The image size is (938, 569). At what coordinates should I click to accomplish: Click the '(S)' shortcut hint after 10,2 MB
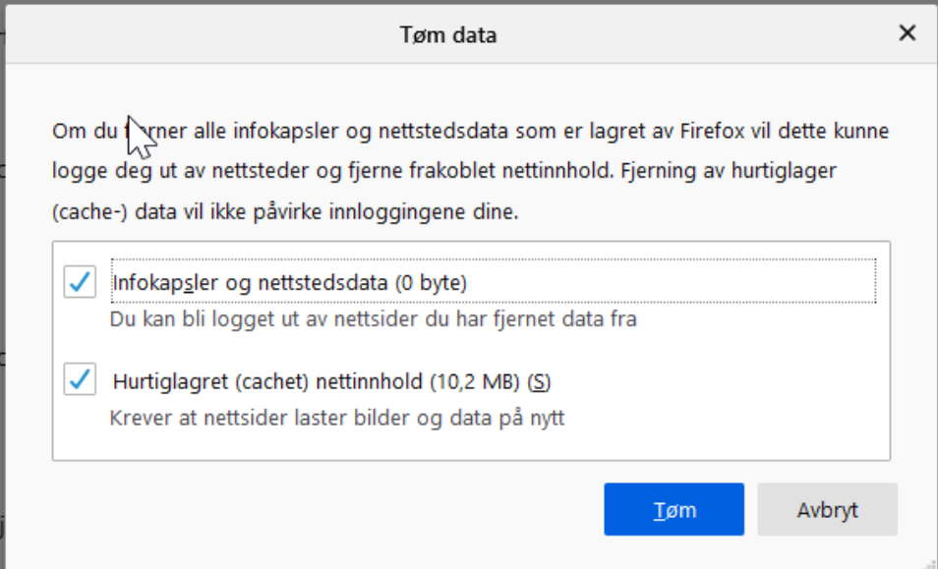(x=539, y=381)
